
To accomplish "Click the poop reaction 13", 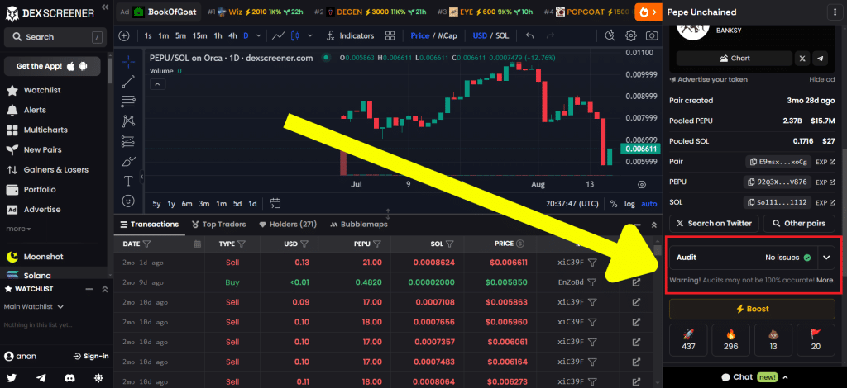I will pos(773,340).
